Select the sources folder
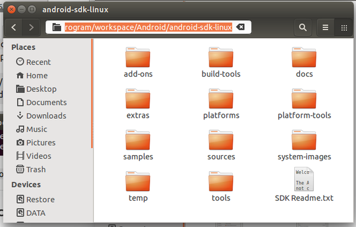356x227 pixels. coord(221,145)
